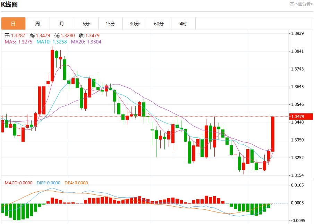Switch to the 月 monthly tab
Viewport: 315px width, 224px height.
(62, 24)
